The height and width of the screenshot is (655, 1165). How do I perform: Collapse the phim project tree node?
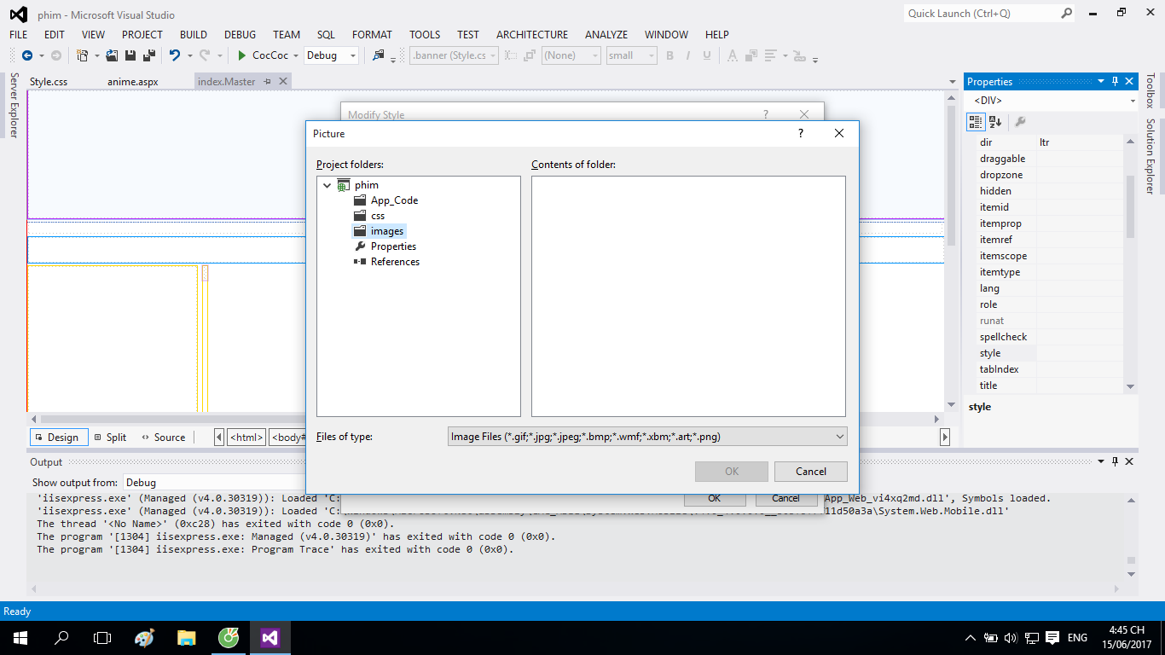[327, 185]
